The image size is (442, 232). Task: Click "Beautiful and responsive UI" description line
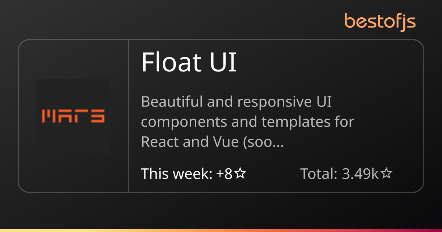236,102
